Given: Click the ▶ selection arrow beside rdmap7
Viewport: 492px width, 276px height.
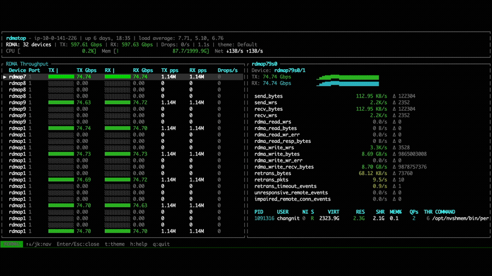Looking at the screenshot, I should point(5,77).
